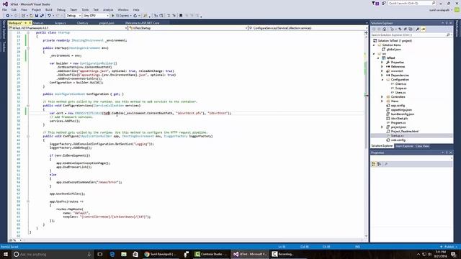Switch to Welcome to ASP.NET Core tab
Viewport: 461px width, 259px height.
pyautogui.click(x=143, y=23)
